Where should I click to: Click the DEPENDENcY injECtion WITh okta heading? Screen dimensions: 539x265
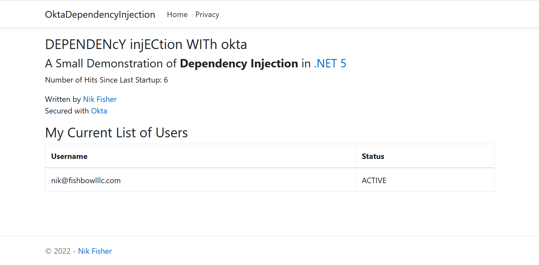point(146,44)
